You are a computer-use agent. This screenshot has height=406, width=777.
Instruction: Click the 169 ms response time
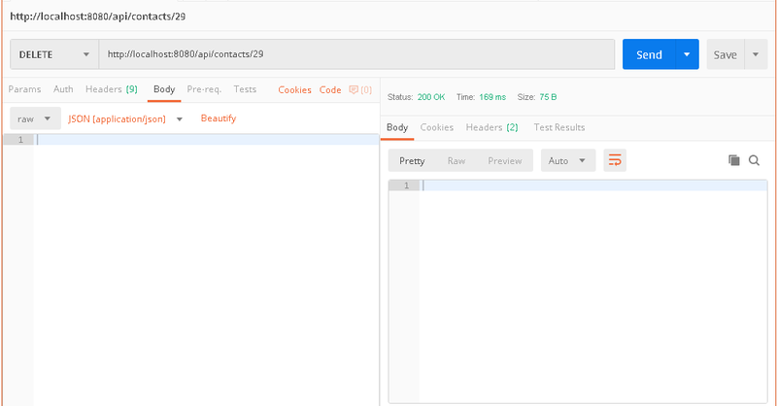[492, 97]
